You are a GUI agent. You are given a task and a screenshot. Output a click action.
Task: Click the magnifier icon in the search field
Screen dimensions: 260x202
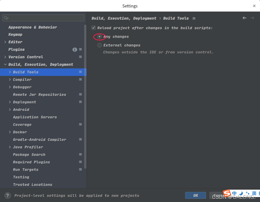pyautogui.click(x=5, y=18)
